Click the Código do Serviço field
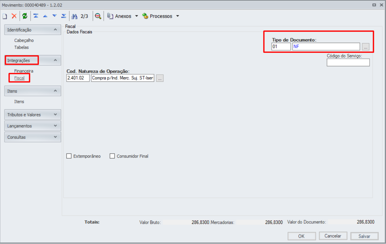The image size is (386, 244). [x=348, y=62]
